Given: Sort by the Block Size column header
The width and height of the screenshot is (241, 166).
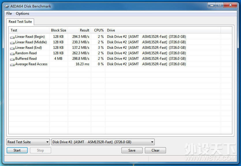Looking at the screenshot, I should pyautogui.click(x=59, y=30).
